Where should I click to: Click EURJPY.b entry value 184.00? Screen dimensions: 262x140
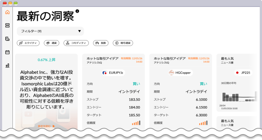[x=134, y=108]
